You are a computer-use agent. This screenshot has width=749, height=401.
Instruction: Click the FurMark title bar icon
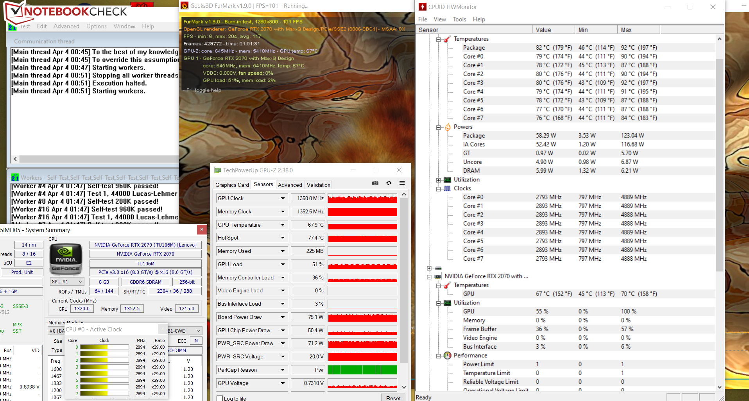click(x=184, y=5)
